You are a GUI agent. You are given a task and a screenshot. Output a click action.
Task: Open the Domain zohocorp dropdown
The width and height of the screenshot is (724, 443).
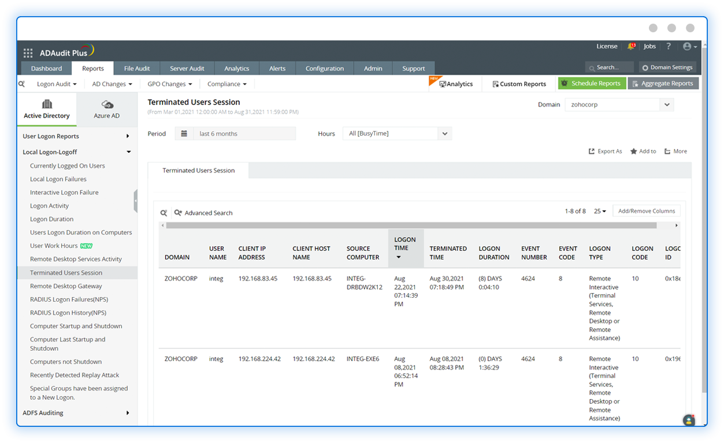pyautogui.click(x=619, y=104)
